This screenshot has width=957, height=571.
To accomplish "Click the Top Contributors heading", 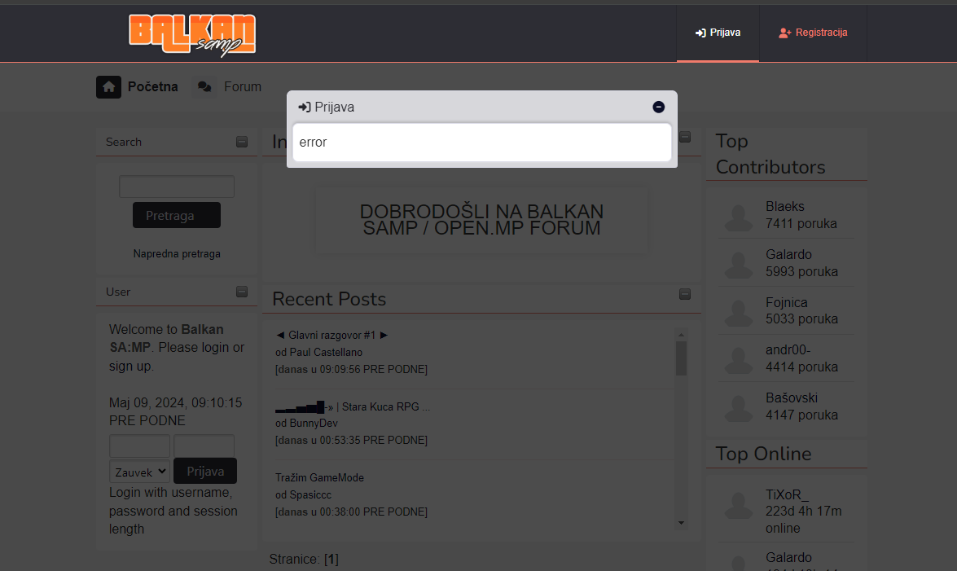I will coord(770,154).
